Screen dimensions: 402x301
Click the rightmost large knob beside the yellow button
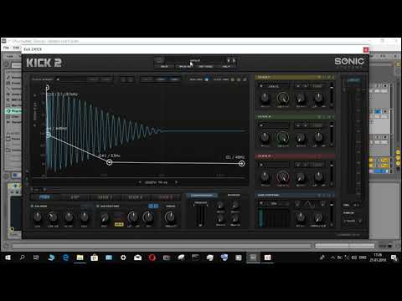click(x=169, y=217)
